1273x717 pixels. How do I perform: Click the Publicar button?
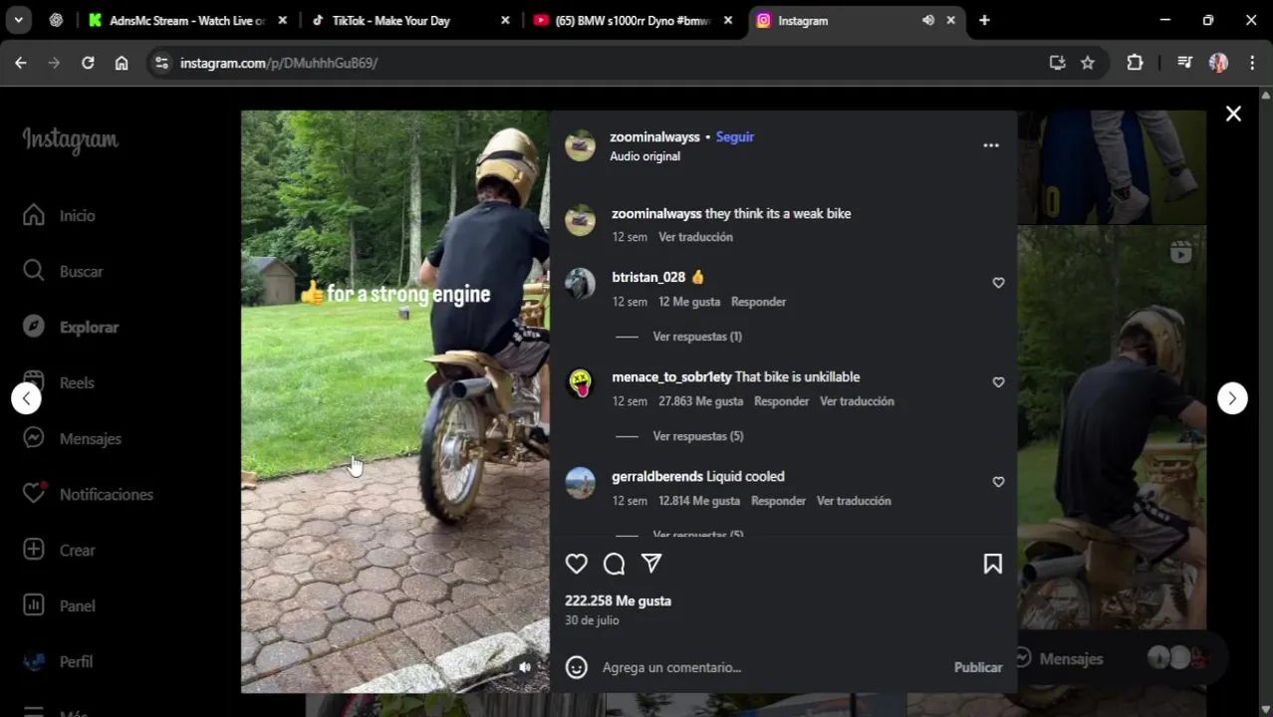coord(978,667)
